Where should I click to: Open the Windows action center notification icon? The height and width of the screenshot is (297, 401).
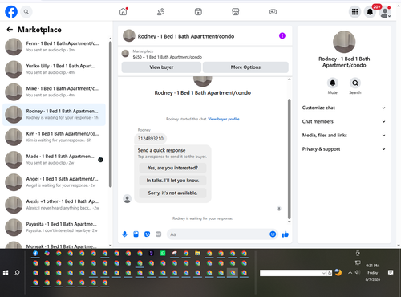point(391,273)
